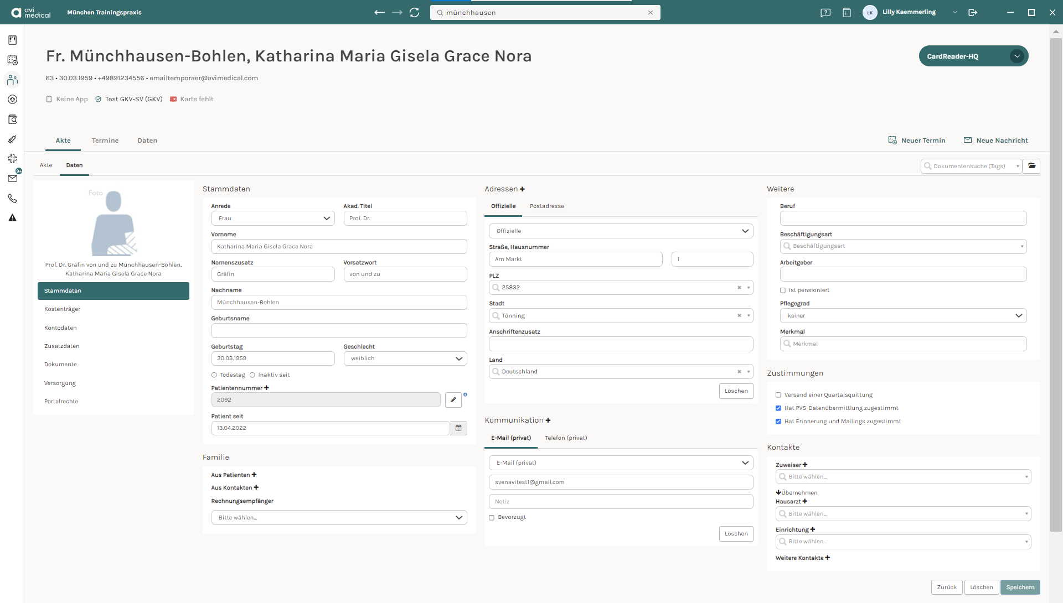Open calendar picker for Patient seit

coord(458,428)
